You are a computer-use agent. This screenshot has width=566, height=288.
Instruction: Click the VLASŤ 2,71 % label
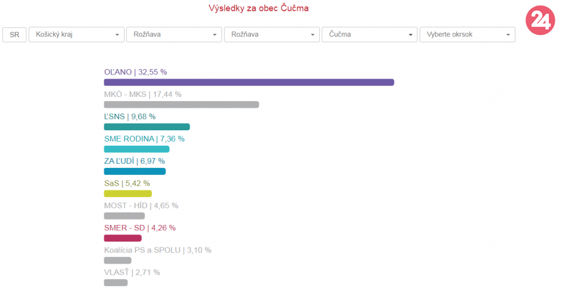point(132,273)
